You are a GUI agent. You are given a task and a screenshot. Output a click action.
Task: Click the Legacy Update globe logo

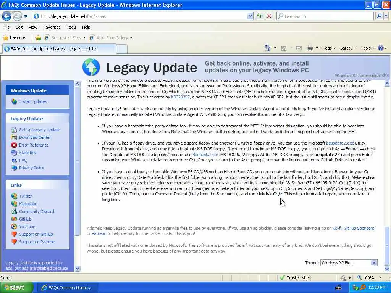point(91,67)
